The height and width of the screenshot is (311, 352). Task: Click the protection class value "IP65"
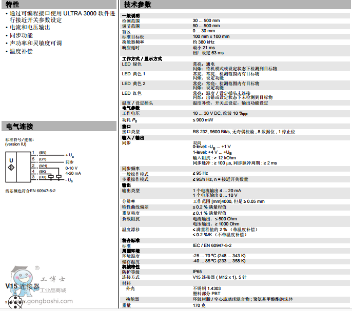coord(197,272)
